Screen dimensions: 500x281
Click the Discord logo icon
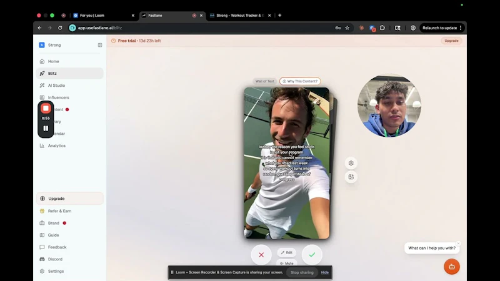(42, 259)
